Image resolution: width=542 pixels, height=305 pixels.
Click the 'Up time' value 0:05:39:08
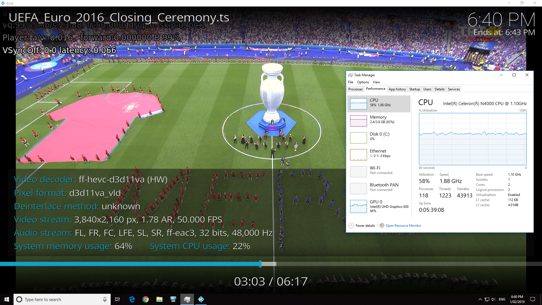tap(431, 210)
